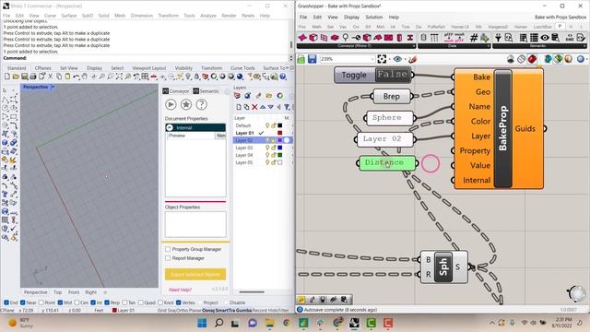590x332 pixels.
Task: Open the Rhino Surface menu
Action: point(68,16)
